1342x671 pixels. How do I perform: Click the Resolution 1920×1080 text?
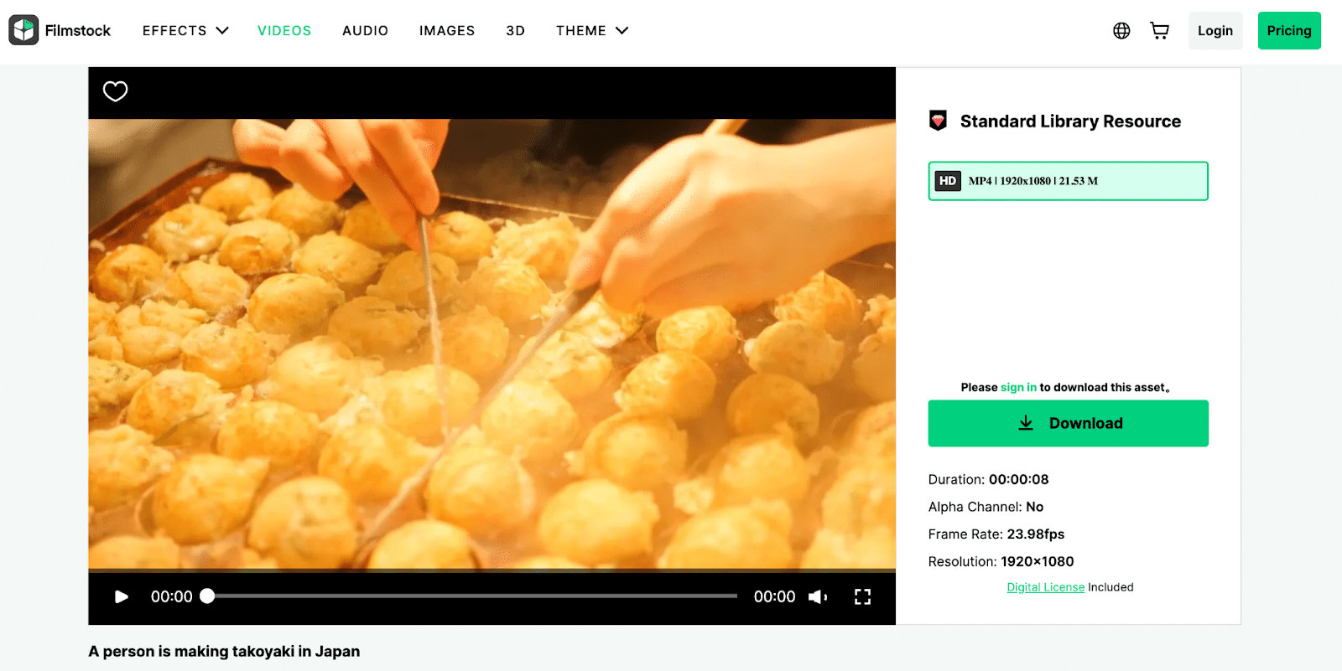[x=1001, y=562]
